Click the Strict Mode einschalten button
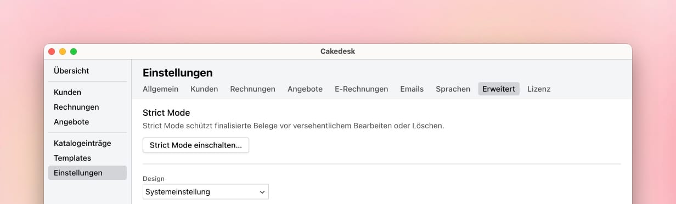Image resolution: width=676 pixels, height=204 pixels. tap(196, 145)
